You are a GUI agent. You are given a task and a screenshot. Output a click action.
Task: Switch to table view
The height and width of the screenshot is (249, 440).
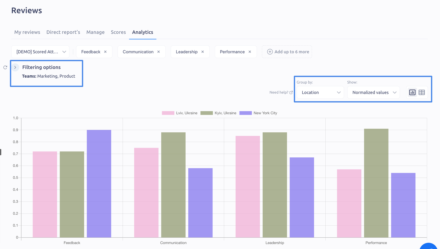tap(422, 92)
